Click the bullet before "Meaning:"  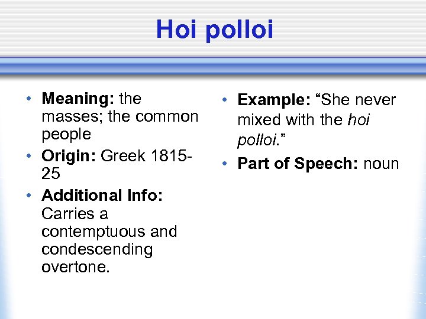tap(29, 99)
